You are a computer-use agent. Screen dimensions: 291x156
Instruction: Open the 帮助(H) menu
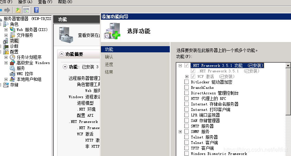click(65, 2)
